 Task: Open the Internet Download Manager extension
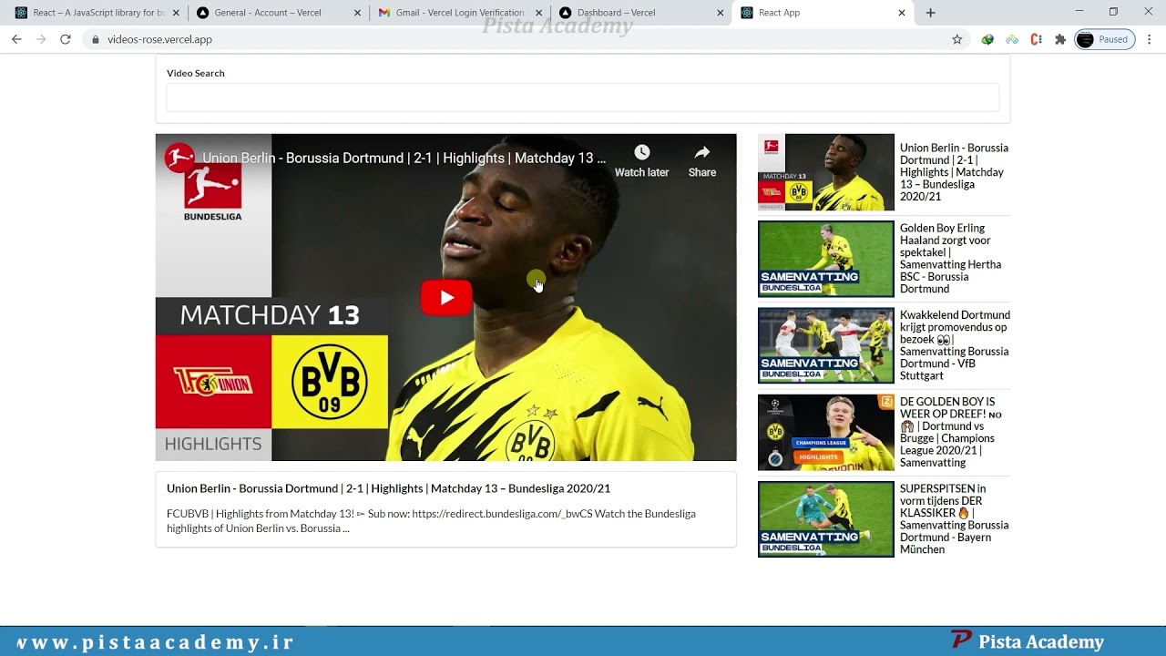click(x=987, y=39)
